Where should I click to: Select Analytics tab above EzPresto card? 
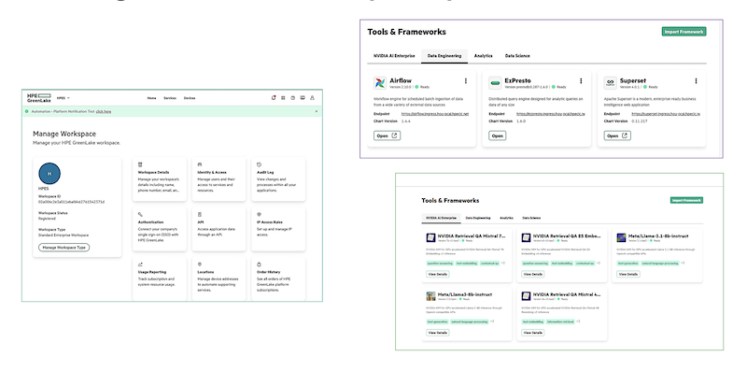click(483, 56)
